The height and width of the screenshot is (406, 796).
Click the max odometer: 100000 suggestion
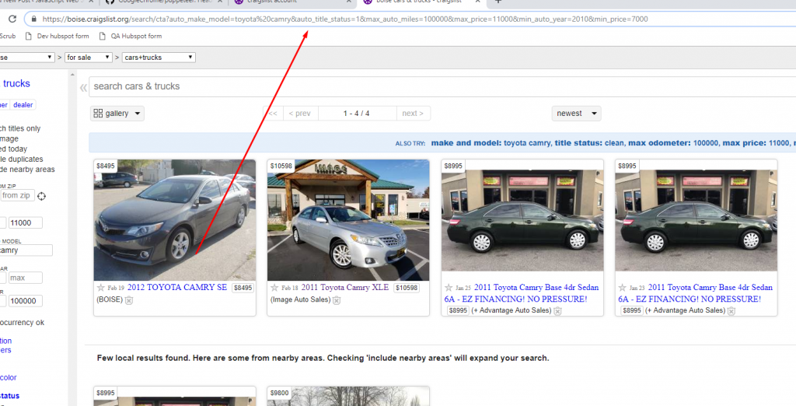(674, 143)
